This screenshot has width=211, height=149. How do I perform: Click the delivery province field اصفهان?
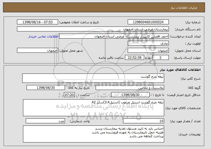click(148, 51)
